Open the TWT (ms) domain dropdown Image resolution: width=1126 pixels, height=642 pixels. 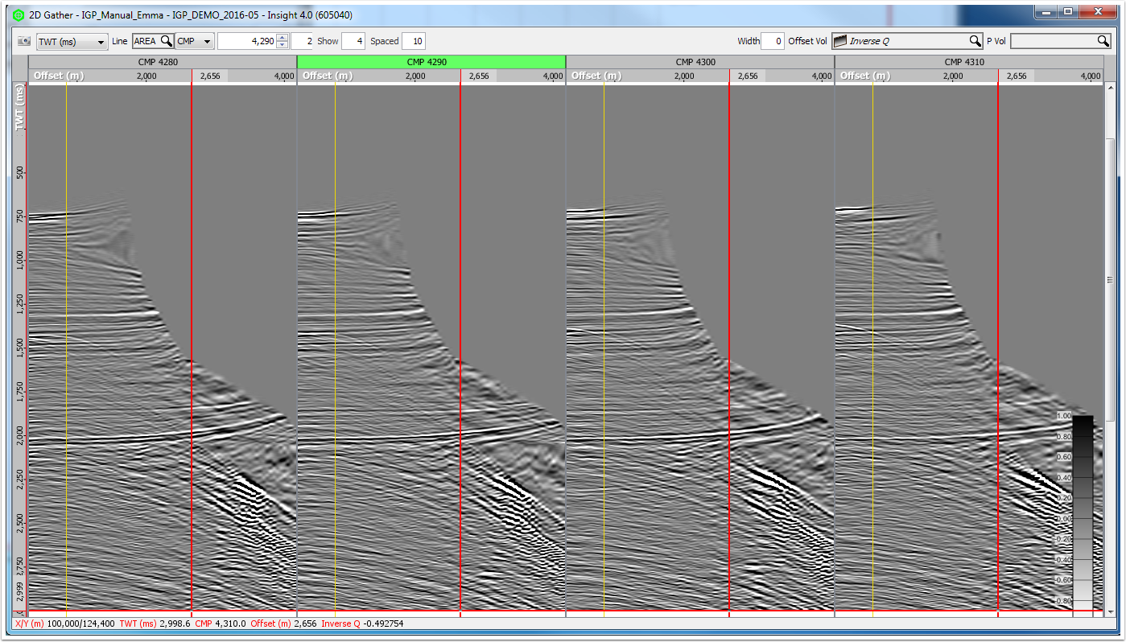(x=72, y=42)
